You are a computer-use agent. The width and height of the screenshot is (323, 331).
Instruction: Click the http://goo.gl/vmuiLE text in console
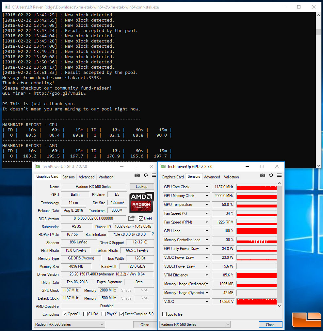point(60,93)
